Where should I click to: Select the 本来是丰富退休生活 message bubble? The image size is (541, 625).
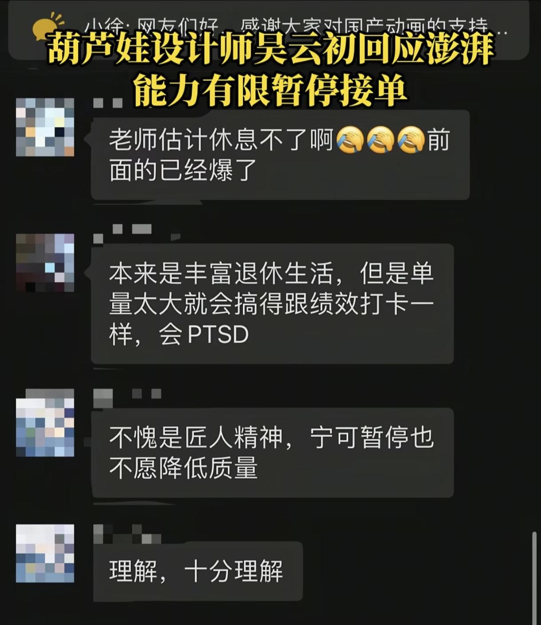click(272, 304)
